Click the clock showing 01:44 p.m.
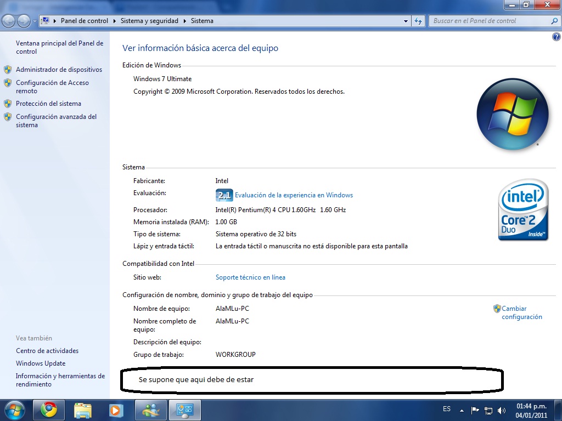The image size is (562, 421). [531, 411]
